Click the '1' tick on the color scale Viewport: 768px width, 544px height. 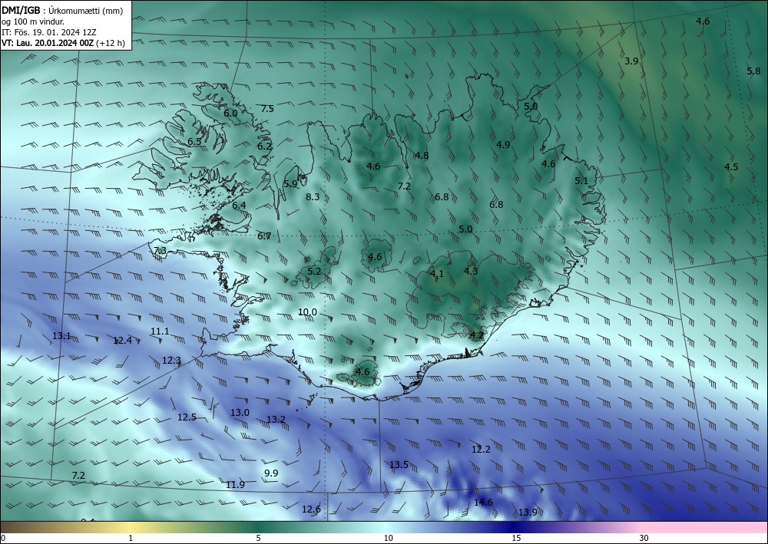pos(131,539)
